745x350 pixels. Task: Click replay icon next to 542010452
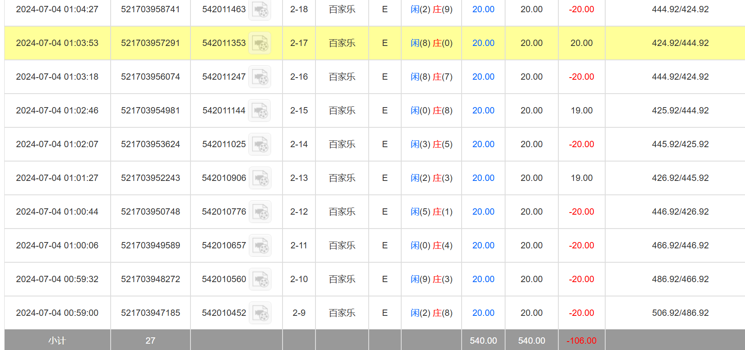tap(260, 313)
